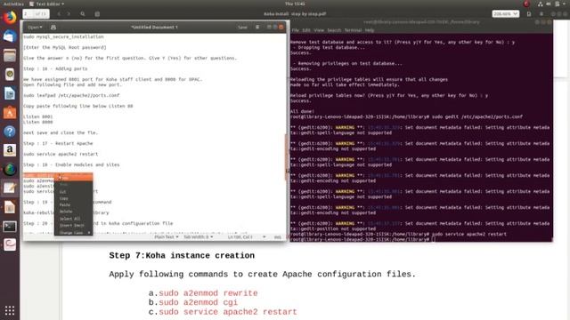
Task: Click 'Listen 8001' line in gedit
Action: click(38, 116)
